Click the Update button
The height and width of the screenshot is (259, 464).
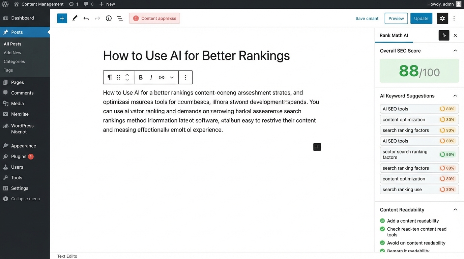pos(421,19)
